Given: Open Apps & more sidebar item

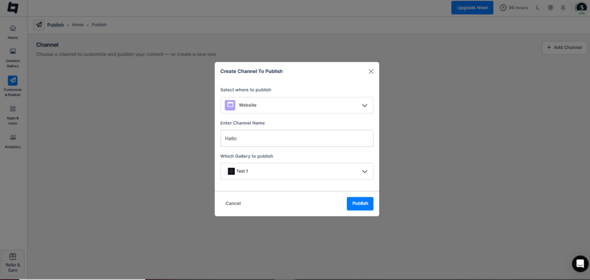Looking at the screenshot, I should tap(13, 115).
